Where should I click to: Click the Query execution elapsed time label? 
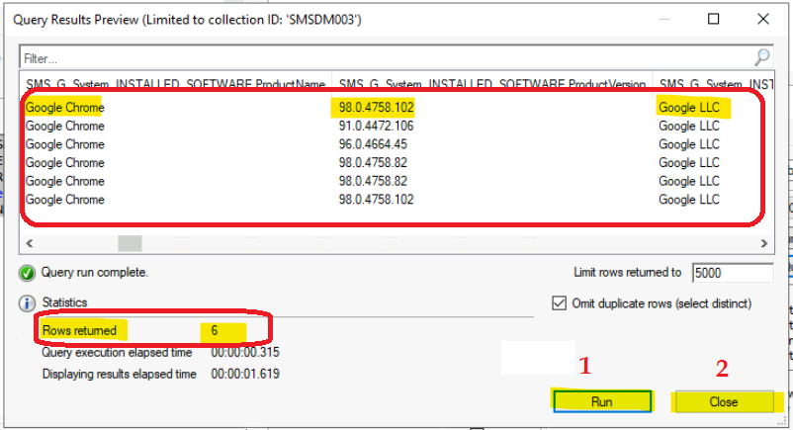click(117, 352)
